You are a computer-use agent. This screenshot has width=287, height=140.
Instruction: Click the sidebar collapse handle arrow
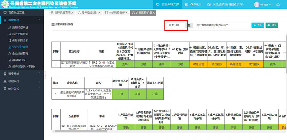[x=45, y=75]
